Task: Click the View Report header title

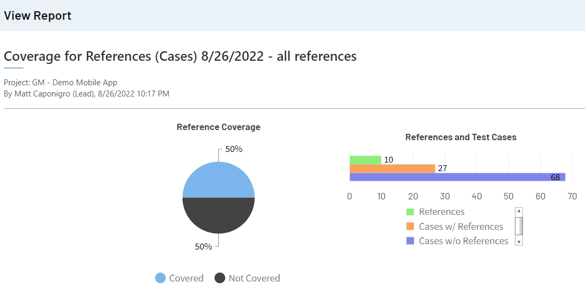Action: (38, 15)
